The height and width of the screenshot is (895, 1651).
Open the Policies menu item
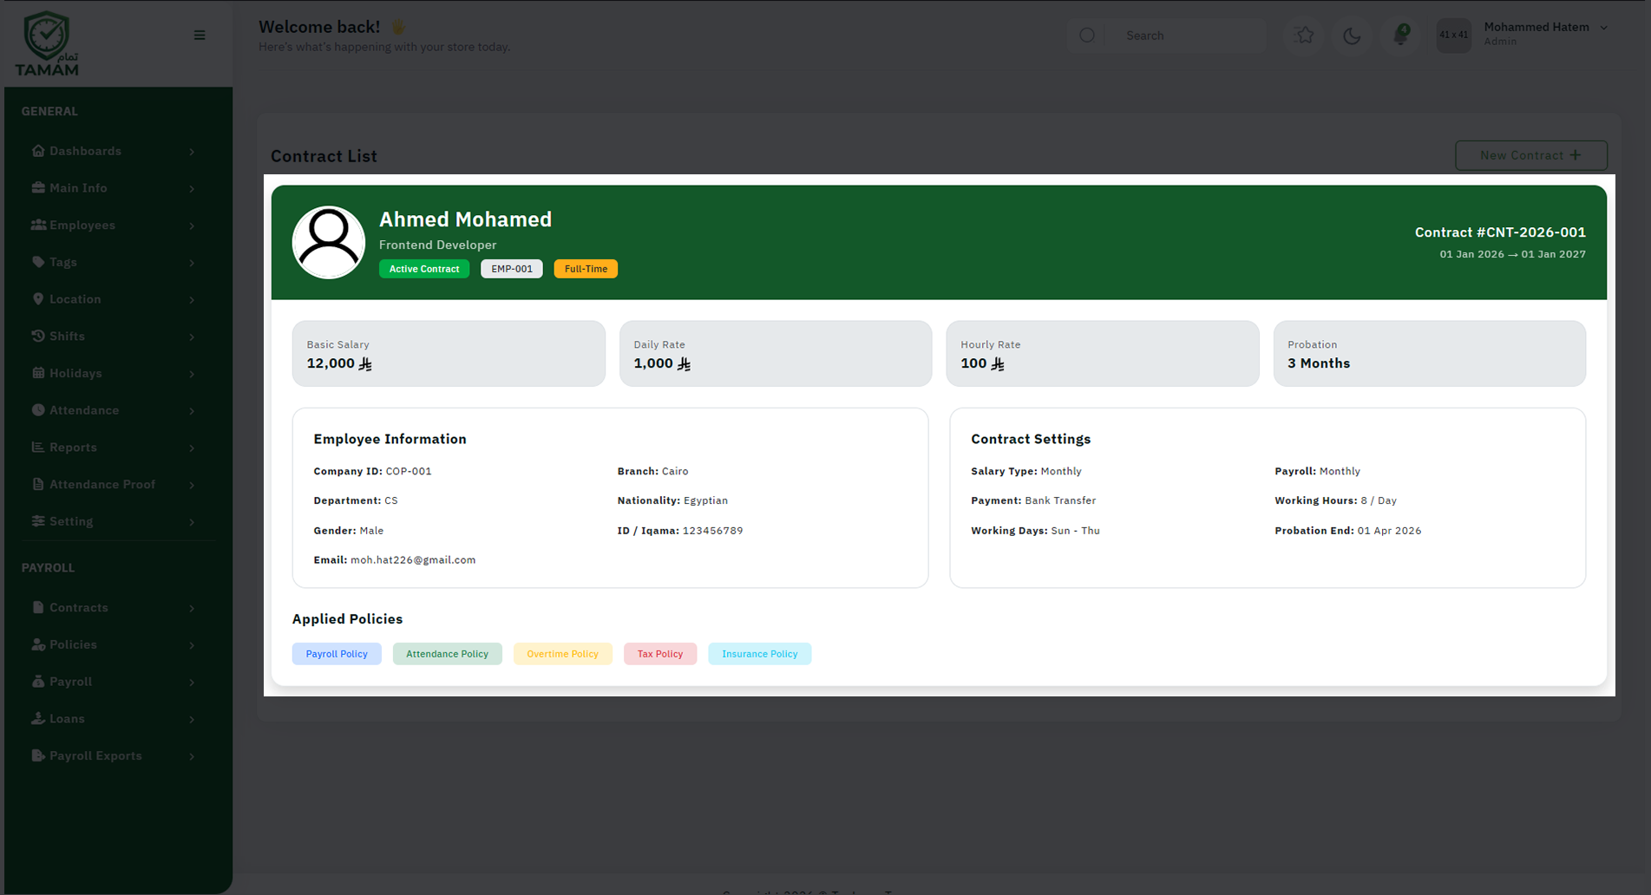click(114, 644)
